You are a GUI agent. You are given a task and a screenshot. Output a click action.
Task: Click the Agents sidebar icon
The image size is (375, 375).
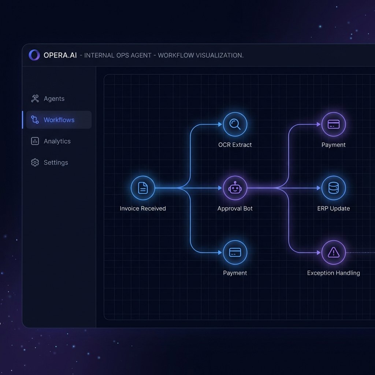(x=35, y=98)
